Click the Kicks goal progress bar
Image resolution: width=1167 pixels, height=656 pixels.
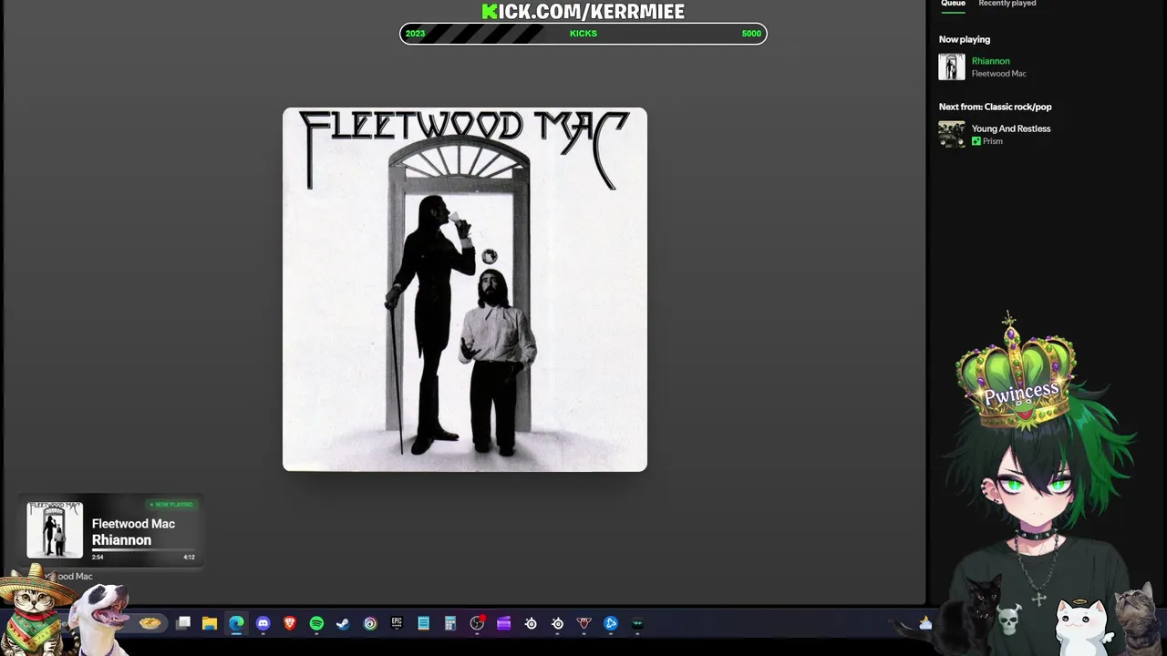click(x=583, y=34)
